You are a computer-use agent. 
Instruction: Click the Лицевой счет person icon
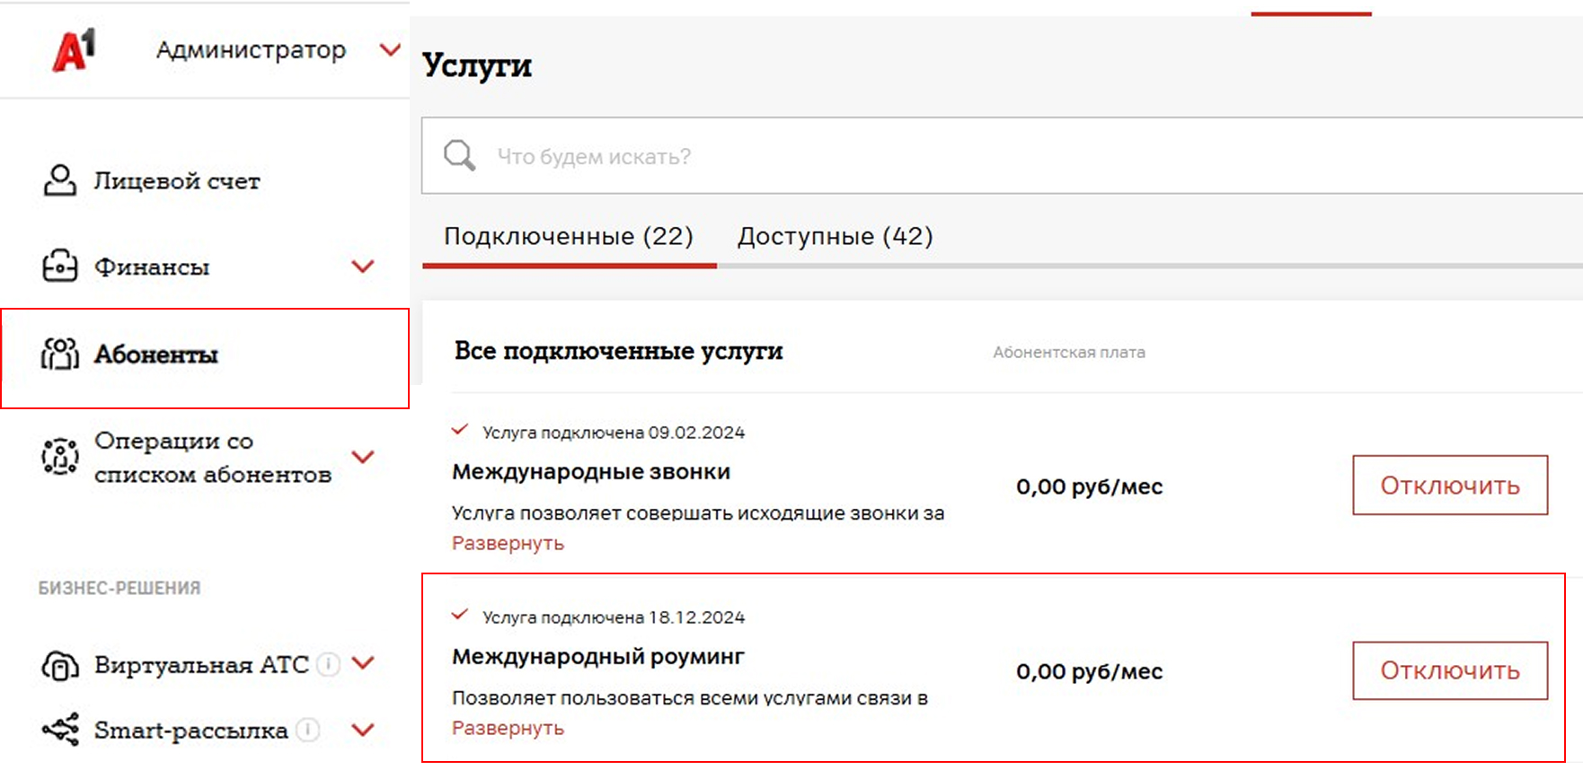pyautogui.click(x=59, y=180)
